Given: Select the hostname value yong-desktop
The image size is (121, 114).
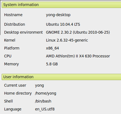Looking at the screenshot, I should pyautogui.click(x=58, y=15).
